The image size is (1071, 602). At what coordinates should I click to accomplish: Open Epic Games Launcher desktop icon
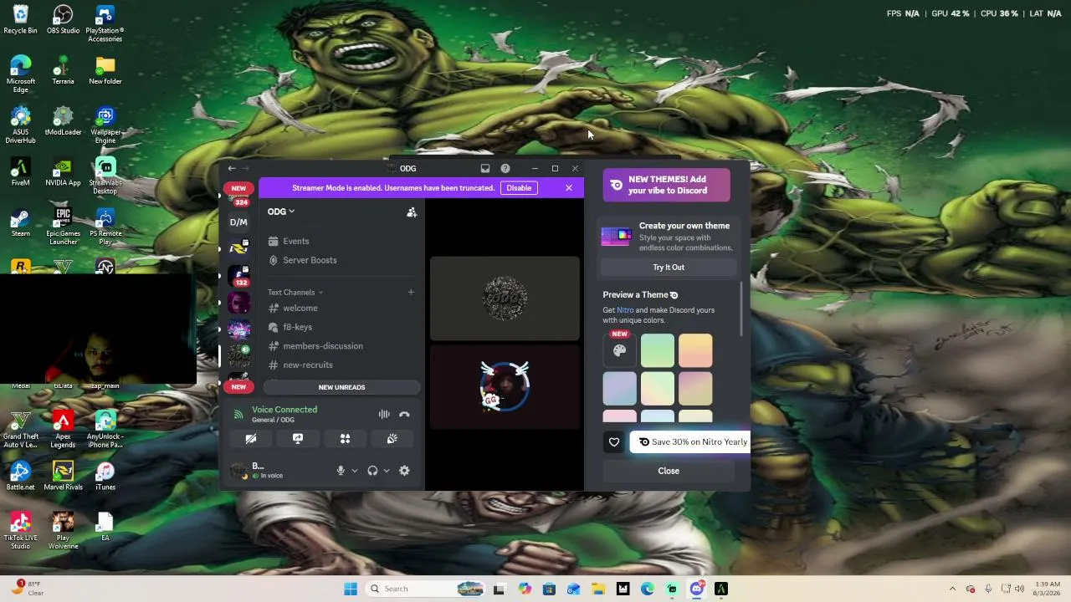click(63, 227)
